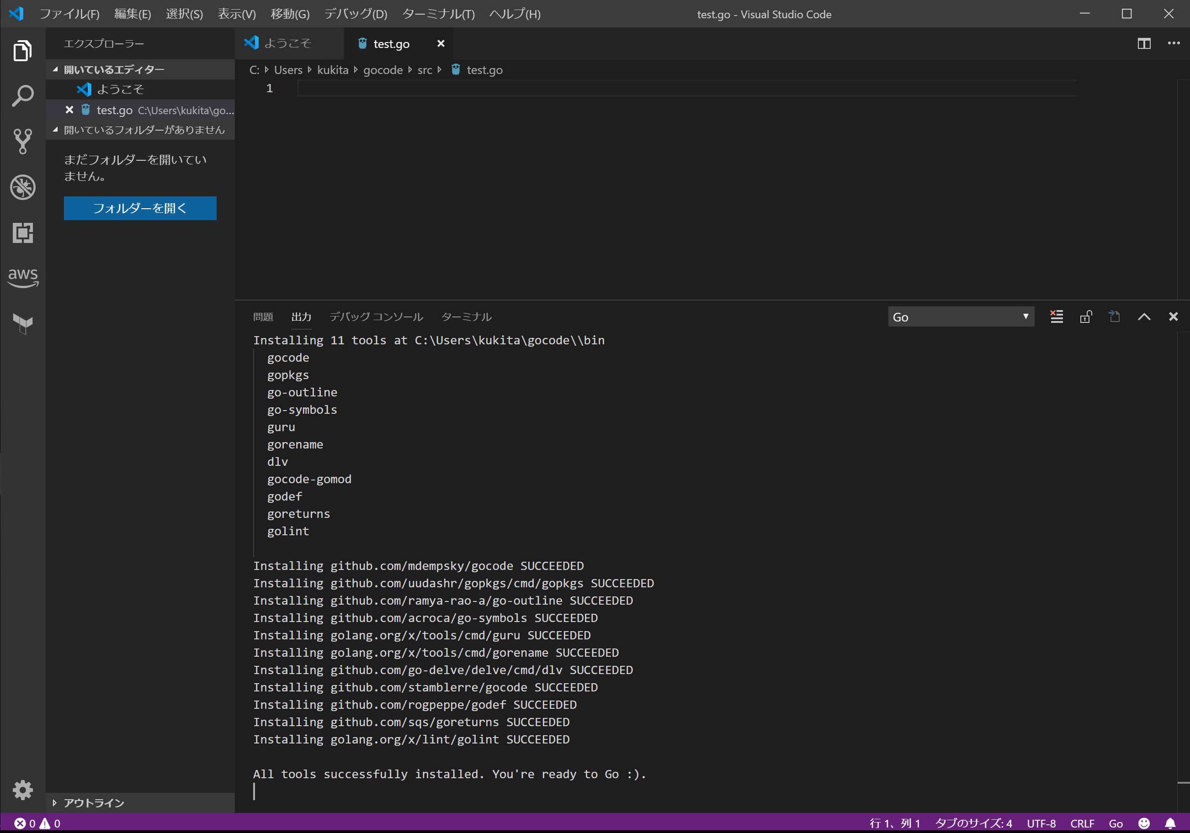Open the Source Control view icon
Screen dimensions: 1190x833
click(x=22, y=142)
